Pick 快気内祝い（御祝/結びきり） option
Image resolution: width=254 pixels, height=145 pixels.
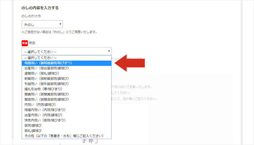pyautogui.click(x=66, y=120)
